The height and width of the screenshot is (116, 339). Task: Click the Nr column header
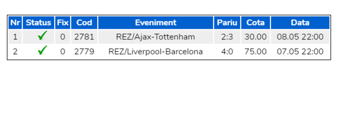[15, 23]
